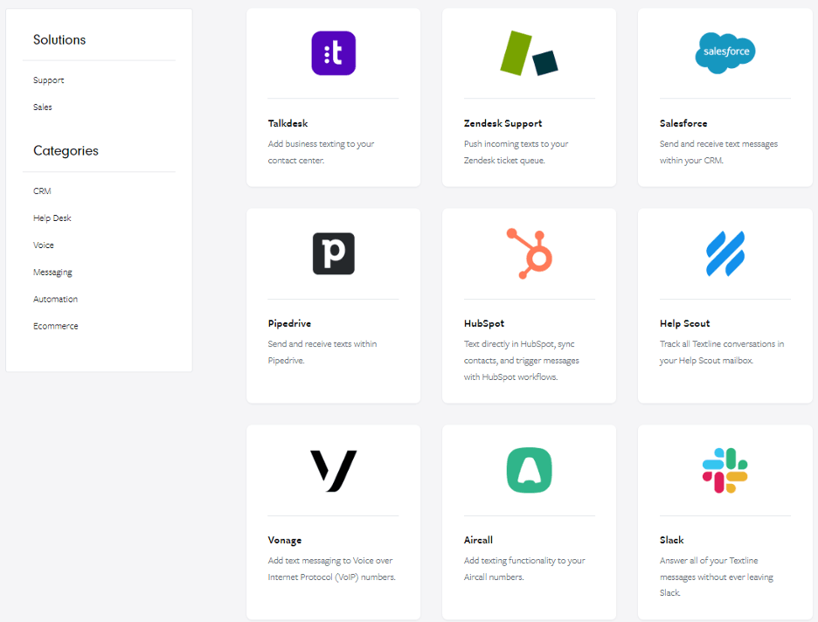
Task: Click the blue Help Scout logo
Action: tap(724, 253)
